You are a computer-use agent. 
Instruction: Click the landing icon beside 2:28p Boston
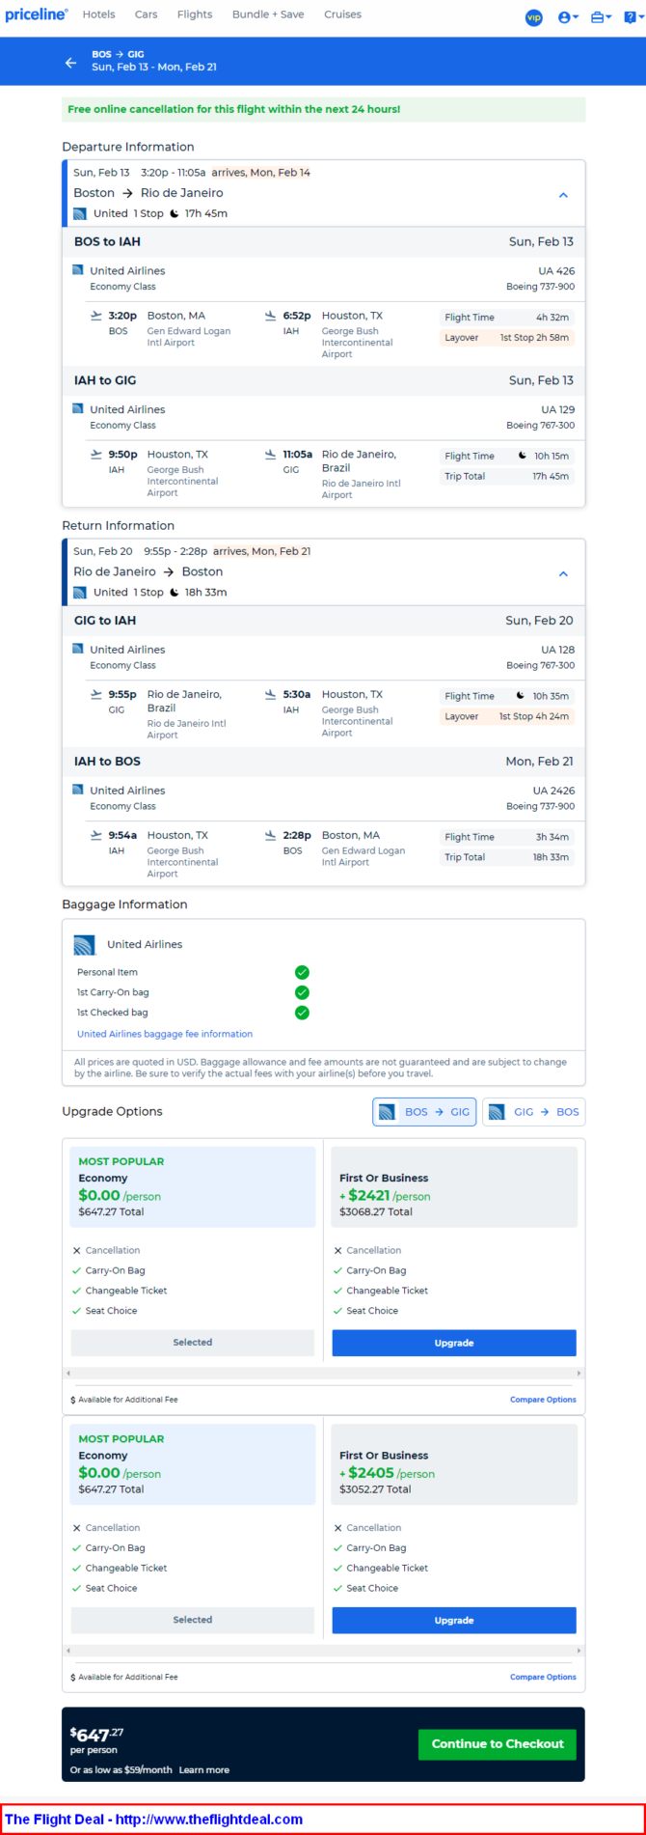tap(270, 835)
